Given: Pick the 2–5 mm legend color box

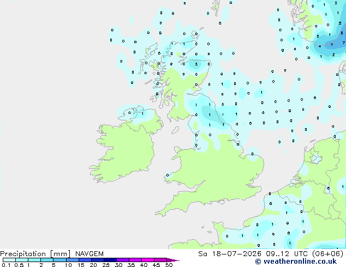Looking at the screenshot, I should coord(47,260).
